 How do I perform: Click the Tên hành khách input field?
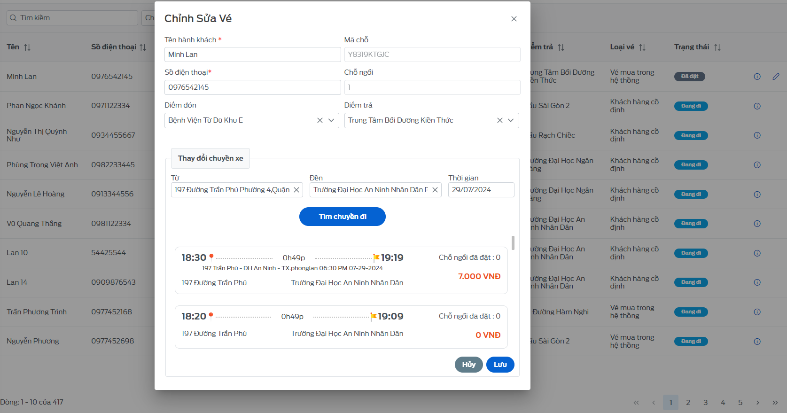pyautogui.click(x=253, y=55)
